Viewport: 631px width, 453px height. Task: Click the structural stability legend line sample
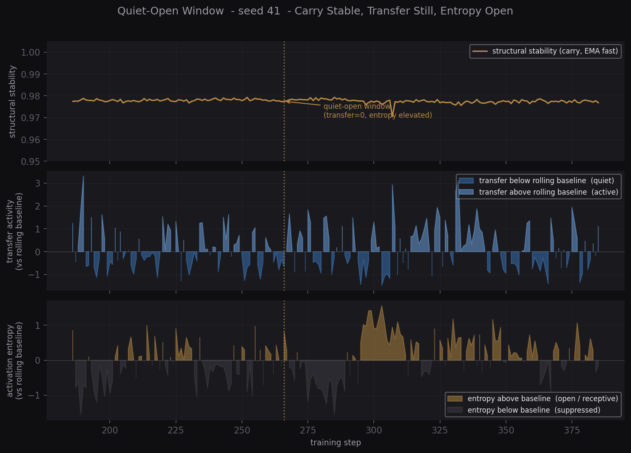point(480,51)
